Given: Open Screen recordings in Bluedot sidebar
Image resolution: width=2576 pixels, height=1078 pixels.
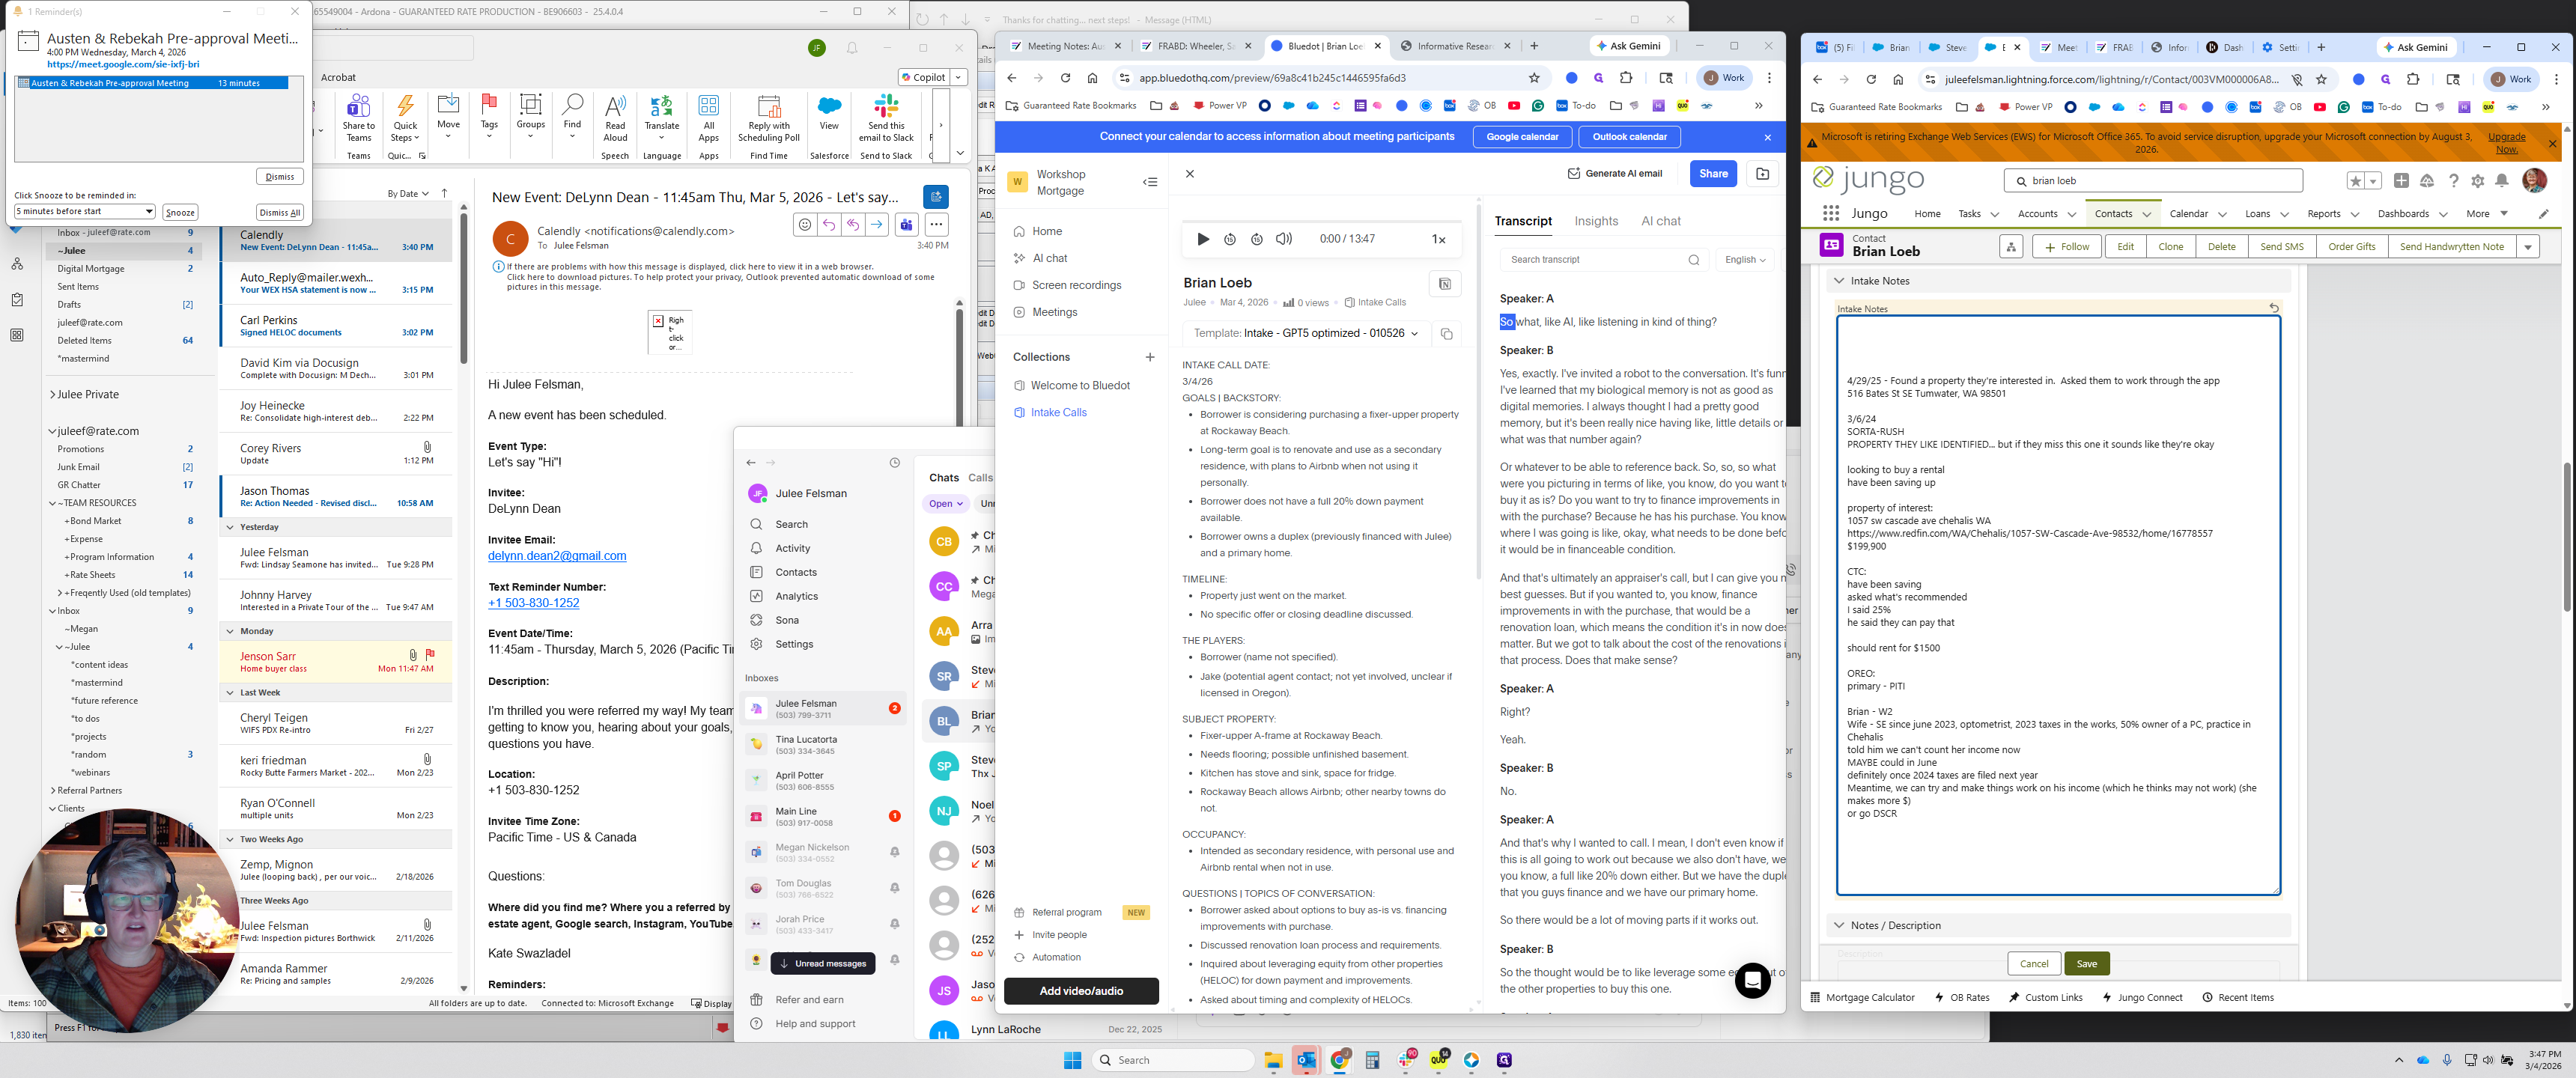Looking at the screenshot, I should tap(1076, 285).
